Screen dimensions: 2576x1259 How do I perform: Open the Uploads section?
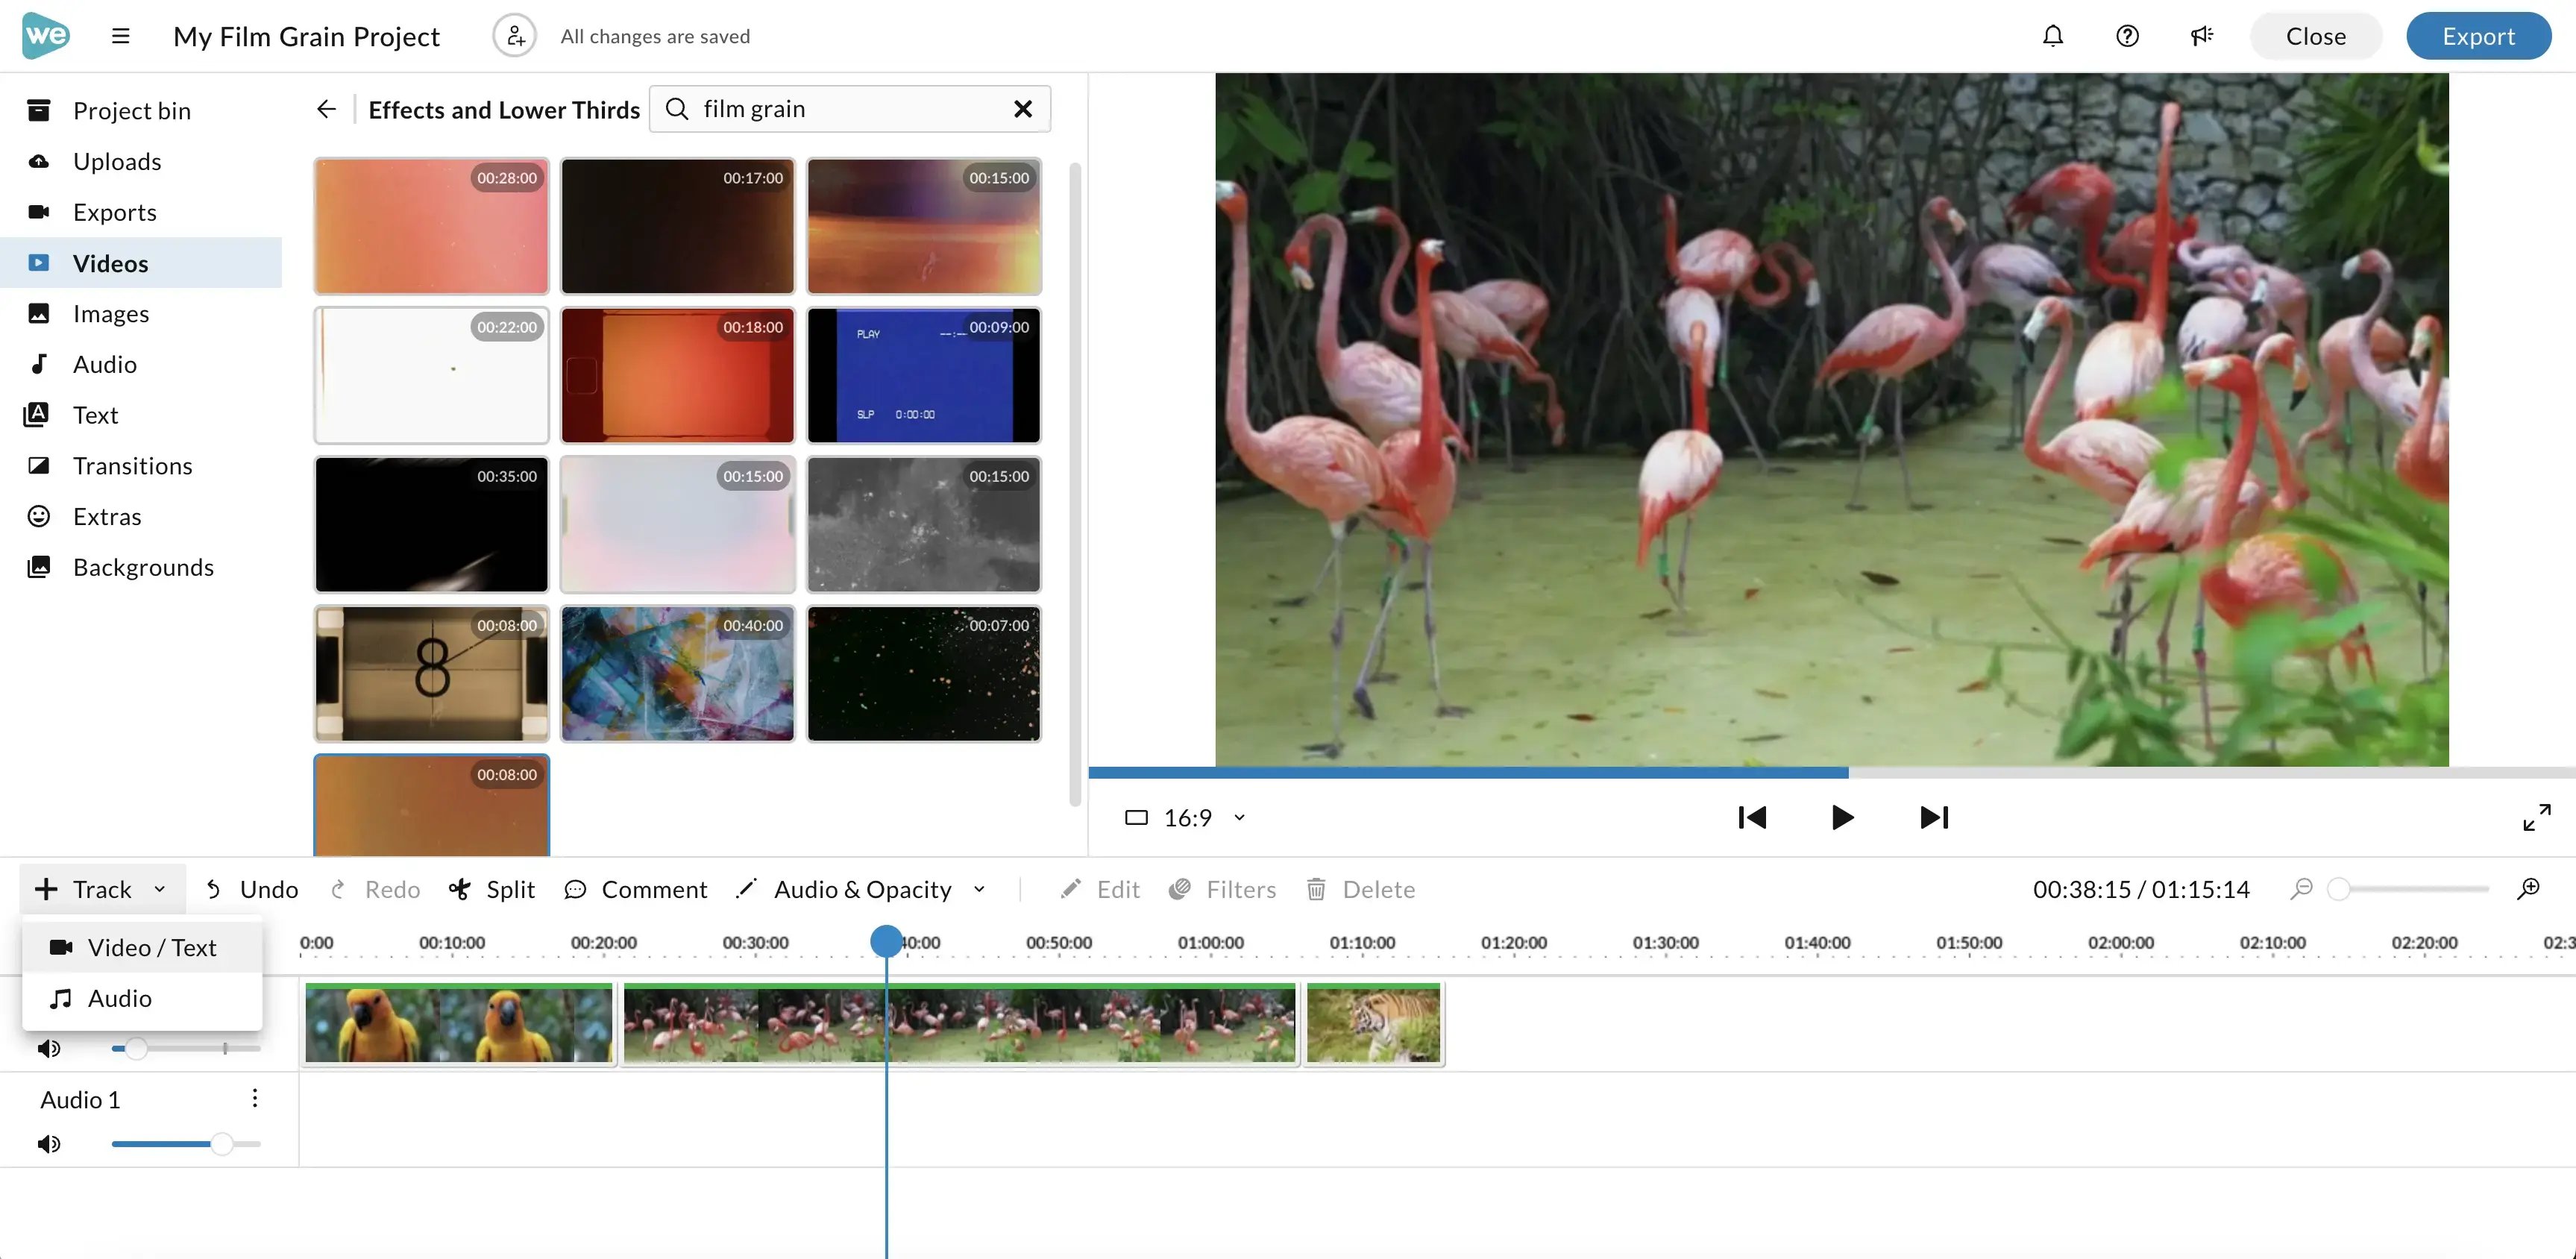coord(141,161)
